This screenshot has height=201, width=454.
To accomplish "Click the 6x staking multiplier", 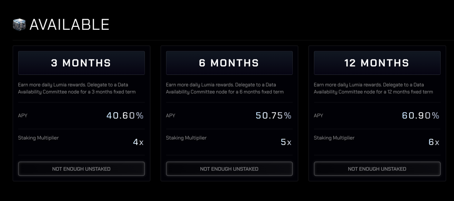I will [x=434, y=142].
